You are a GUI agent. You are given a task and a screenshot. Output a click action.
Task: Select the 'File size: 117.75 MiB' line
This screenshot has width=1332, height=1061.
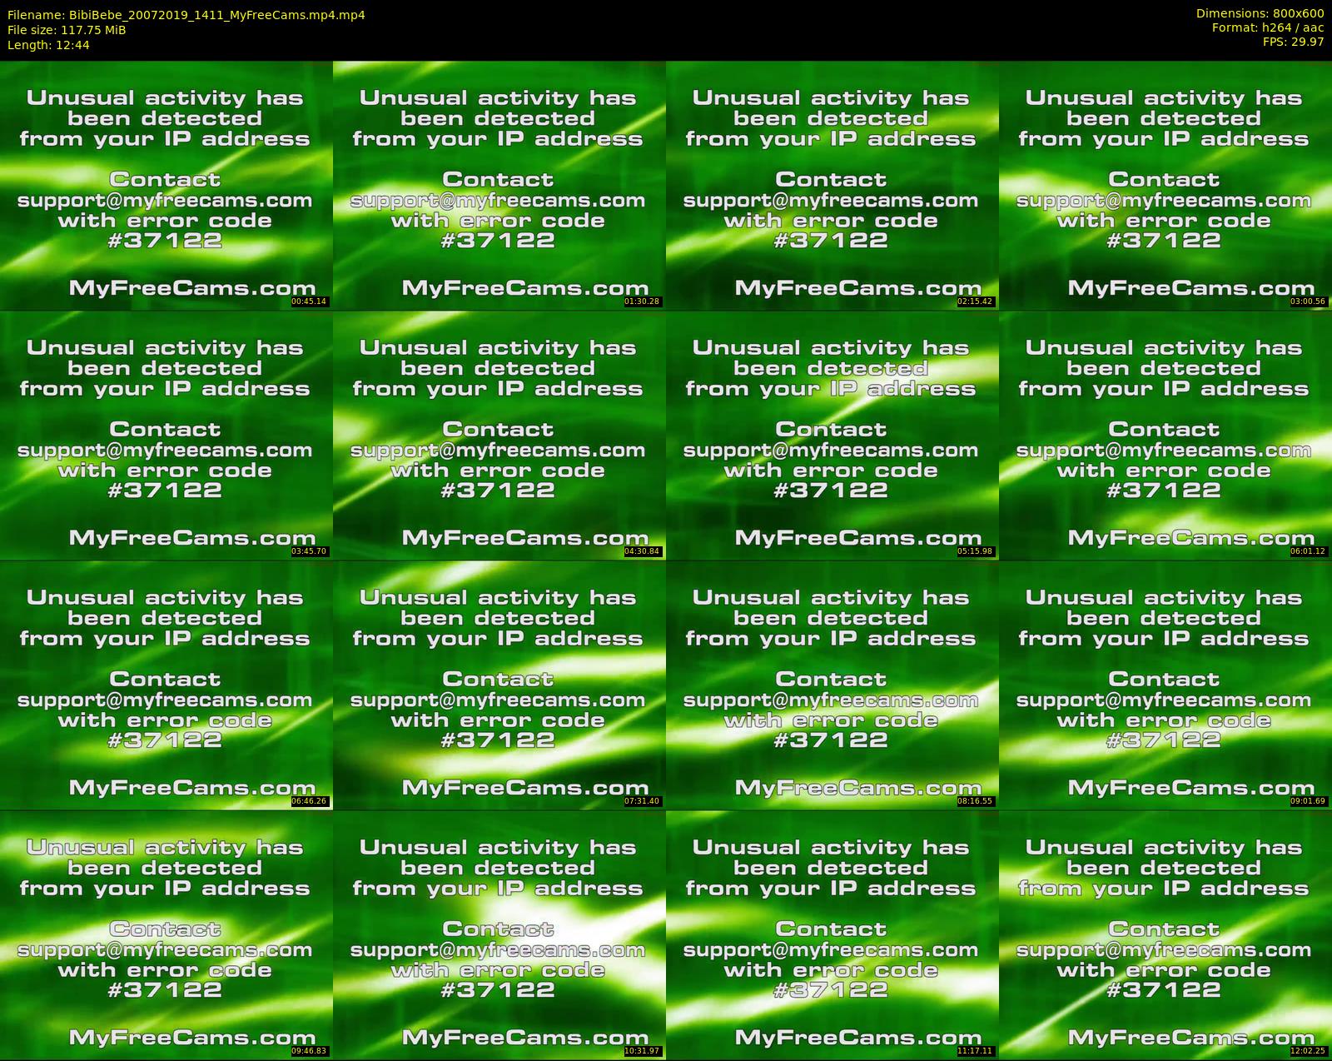point(67,30)
